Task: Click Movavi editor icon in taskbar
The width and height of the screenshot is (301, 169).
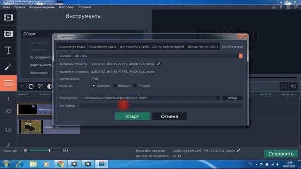Action: click(x=102, y=164)
